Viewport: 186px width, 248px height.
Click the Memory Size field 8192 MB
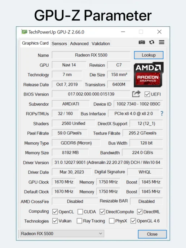(x=70, y=152)
